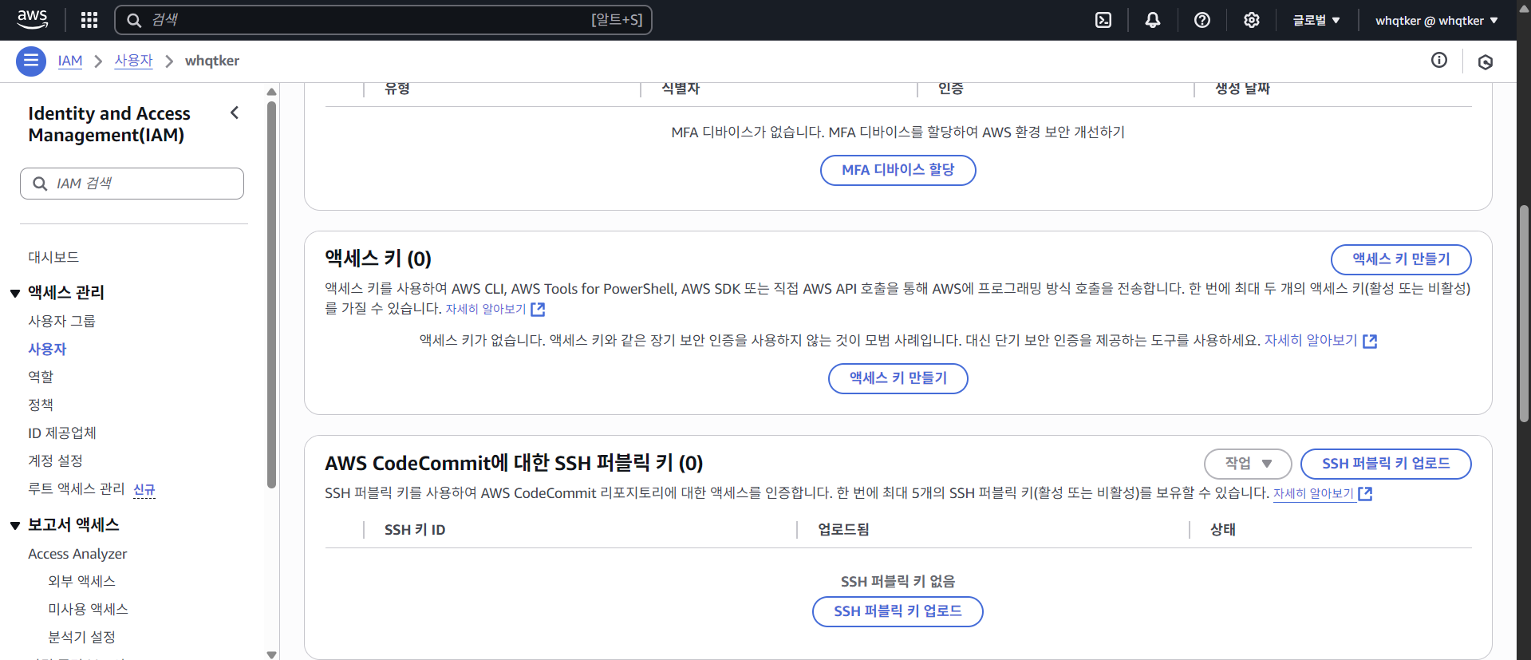Toggle the hamburger navigation menu
This screenshot has height=660, width=1531.
coord(31,61)
